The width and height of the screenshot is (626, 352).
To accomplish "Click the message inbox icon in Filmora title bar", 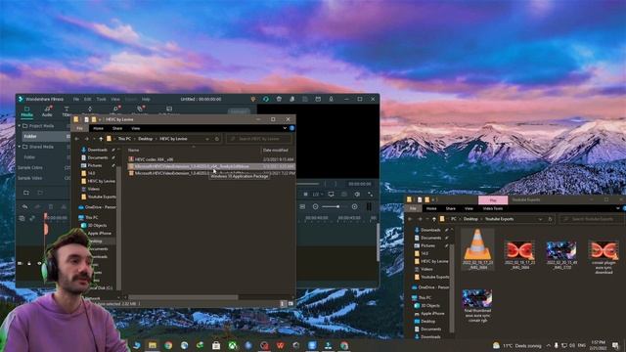I will [x=318, y=99].
